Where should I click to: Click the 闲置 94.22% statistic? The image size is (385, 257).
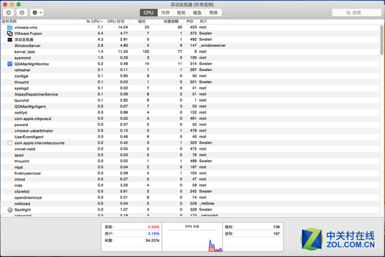click(132, 241)
